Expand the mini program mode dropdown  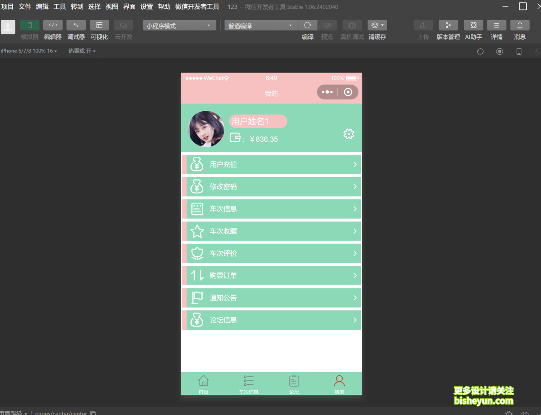tap(179, 25)
